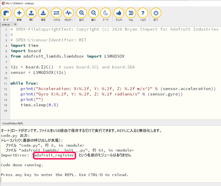Toggle the Plotter (プロッター) panel
The width and height of the screenshot is (221, 186).
[x=69, y=13]
